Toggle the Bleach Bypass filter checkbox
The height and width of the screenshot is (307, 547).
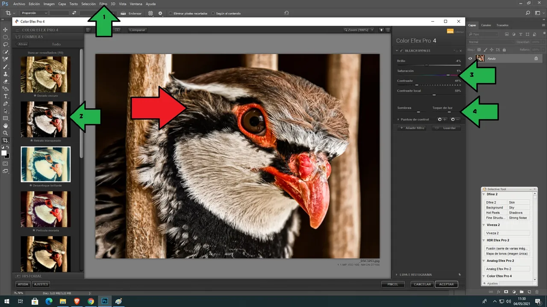click(x=402, y=51)
